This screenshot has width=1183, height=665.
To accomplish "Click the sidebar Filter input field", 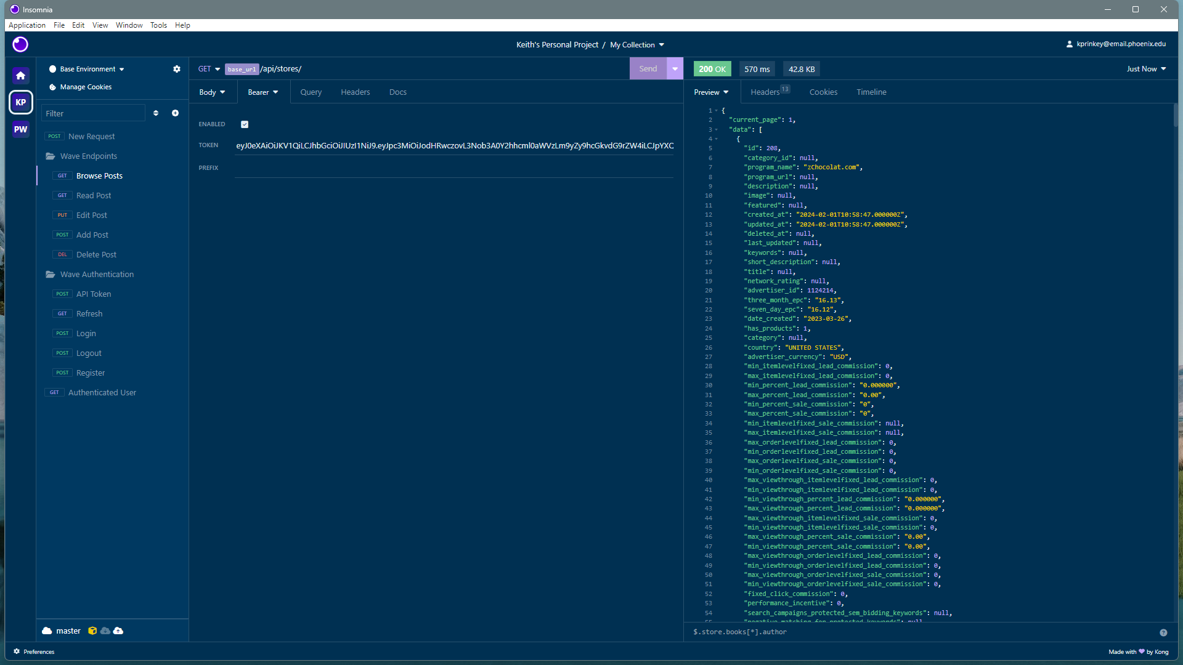I will (93, 113).
